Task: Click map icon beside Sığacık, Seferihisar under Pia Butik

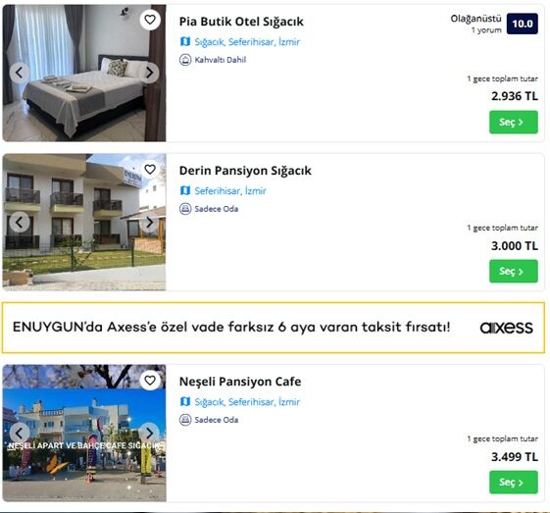Action: tap(185, 42)
